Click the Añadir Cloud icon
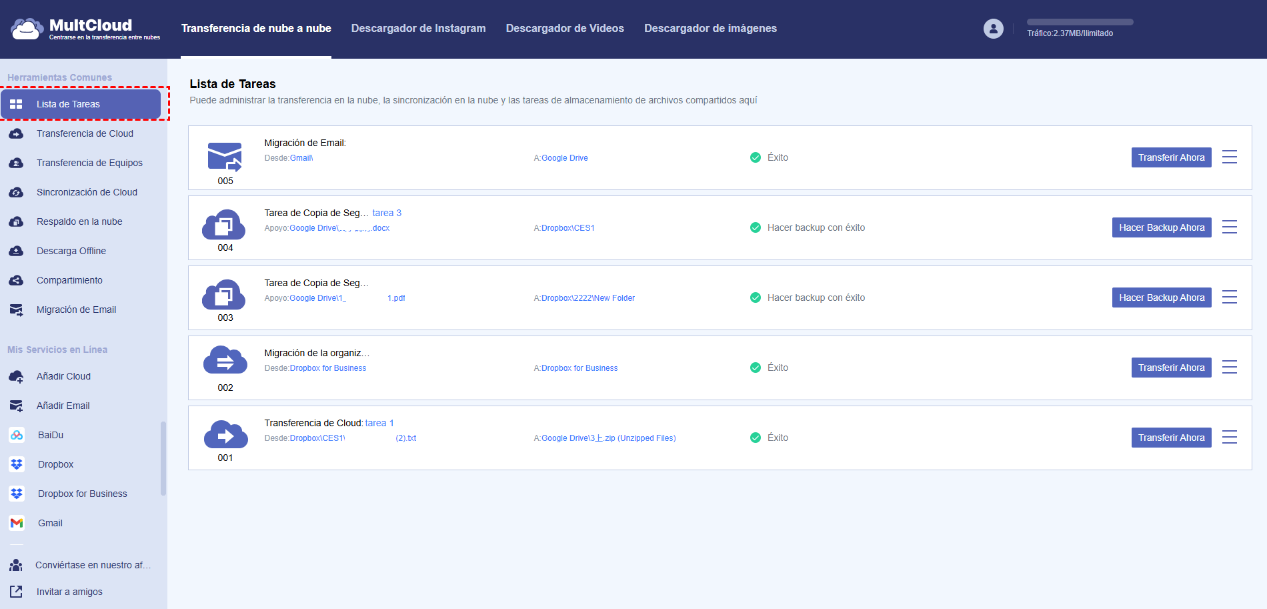This screenshot has width=1267, height=609. (x=17, y=376)
